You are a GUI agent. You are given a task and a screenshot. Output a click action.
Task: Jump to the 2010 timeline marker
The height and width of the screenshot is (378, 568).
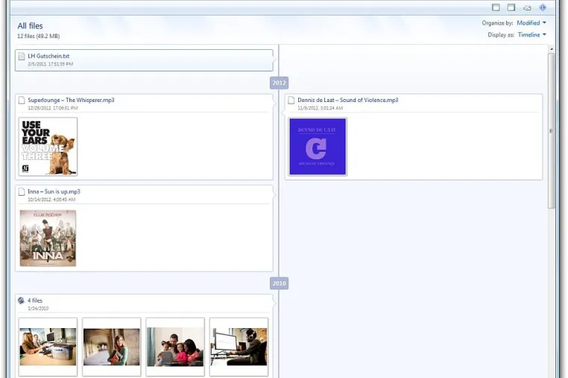point(279,283)
